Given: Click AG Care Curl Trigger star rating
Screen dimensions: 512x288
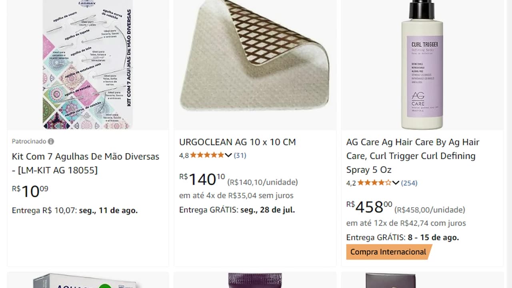Looking at the screenshot, I should coord(374,183).
